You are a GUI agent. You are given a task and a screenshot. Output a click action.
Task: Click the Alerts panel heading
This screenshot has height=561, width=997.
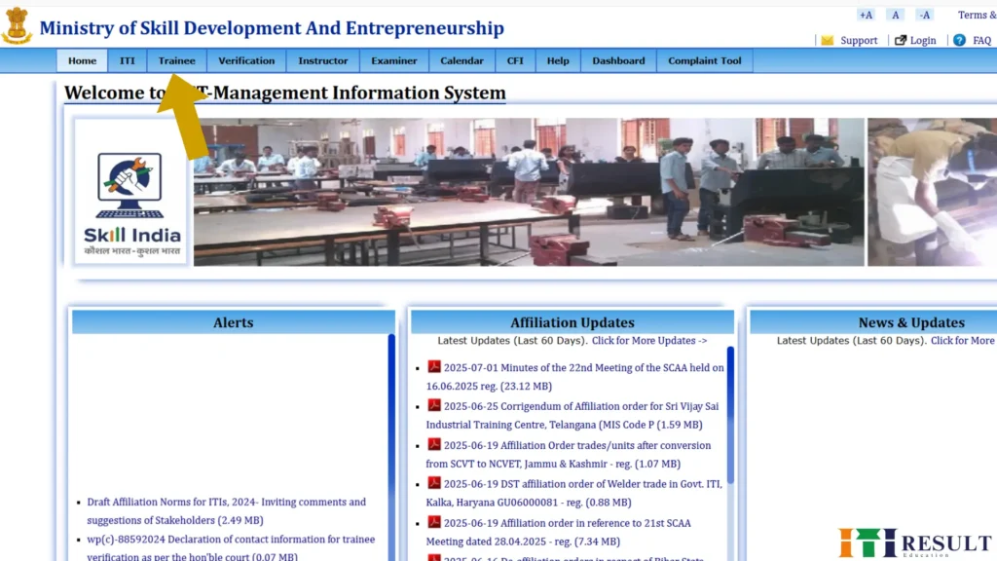point(234,322)
